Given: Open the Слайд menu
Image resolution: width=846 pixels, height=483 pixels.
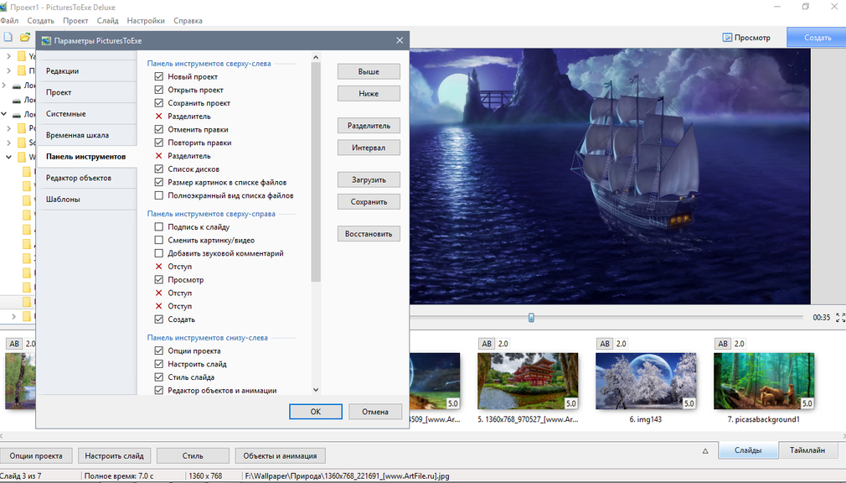Looking at the screenshot, I should coord(108,20).
